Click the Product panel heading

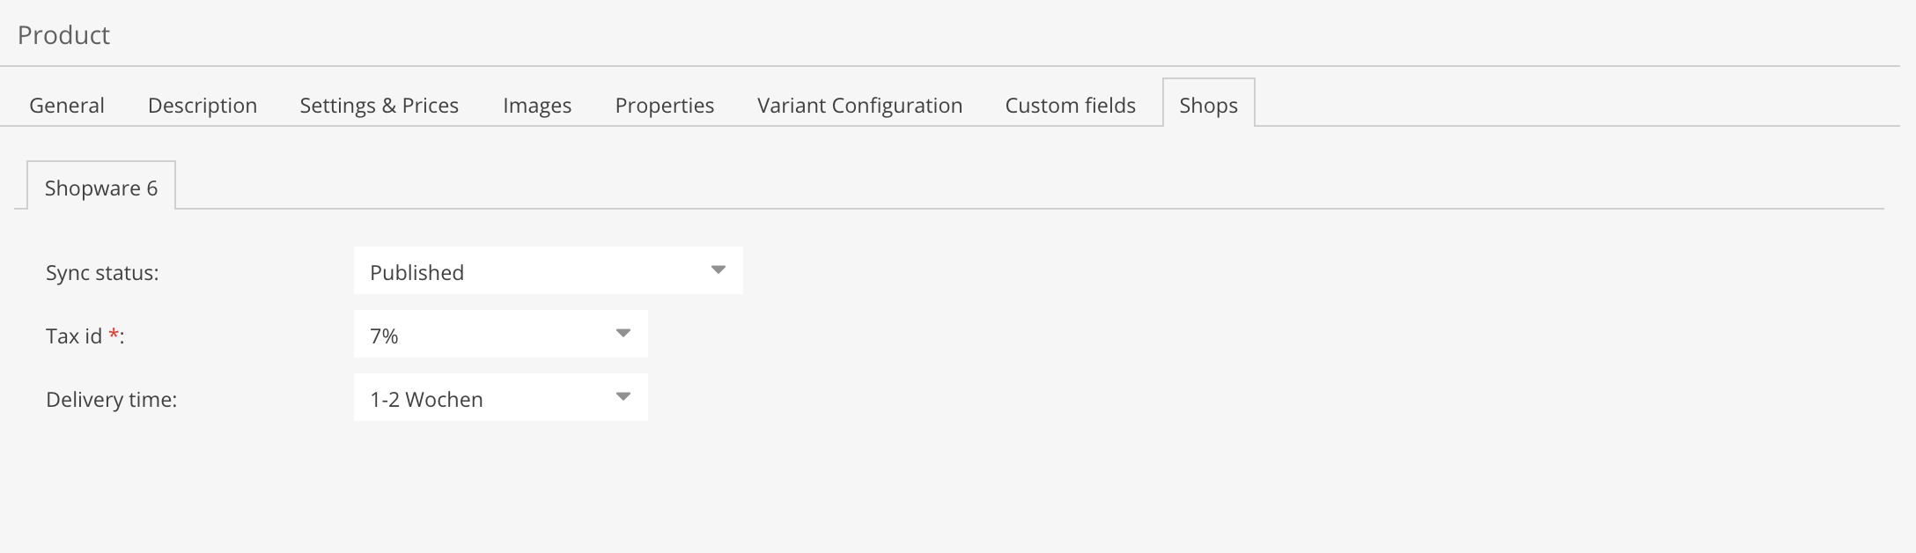click(x=63, y=35)
